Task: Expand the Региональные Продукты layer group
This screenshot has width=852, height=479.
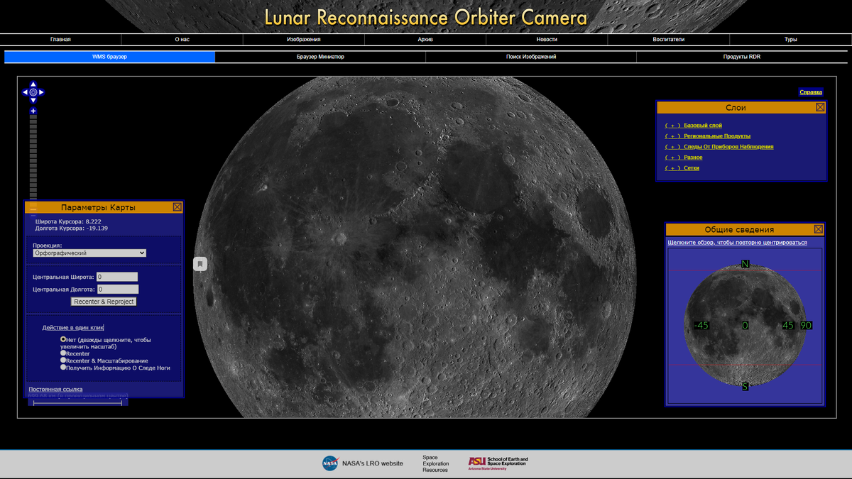Action: click(708, 136)
